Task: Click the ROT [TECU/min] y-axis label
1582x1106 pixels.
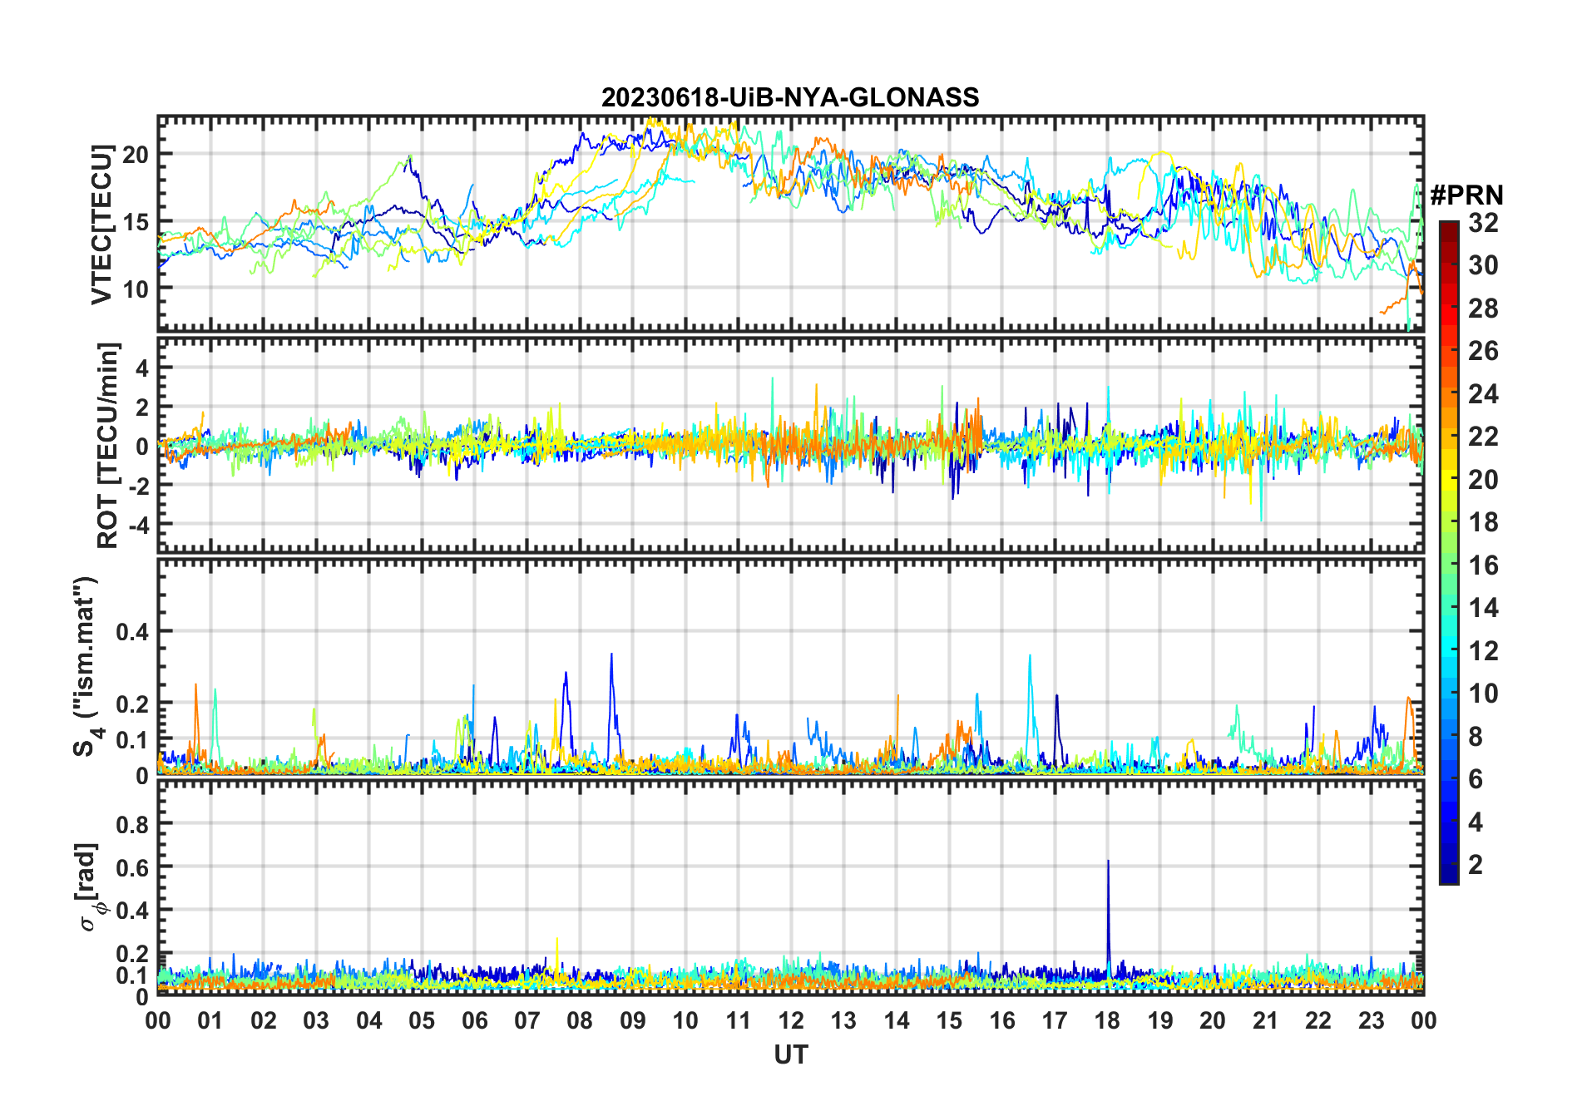Action: click(x=107, y=445)
